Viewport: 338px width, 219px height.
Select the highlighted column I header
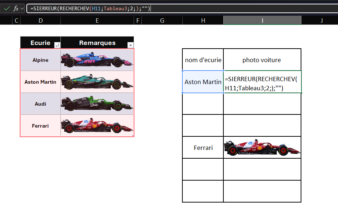(x=262, y=20)
